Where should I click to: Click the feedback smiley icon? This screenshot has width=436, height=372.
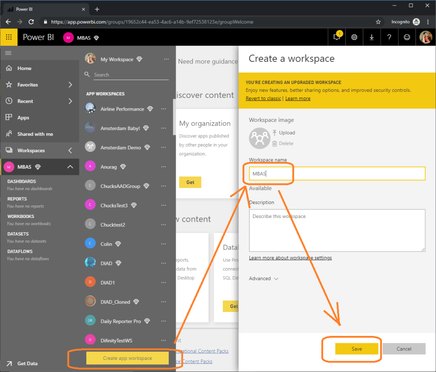(407, 37)
